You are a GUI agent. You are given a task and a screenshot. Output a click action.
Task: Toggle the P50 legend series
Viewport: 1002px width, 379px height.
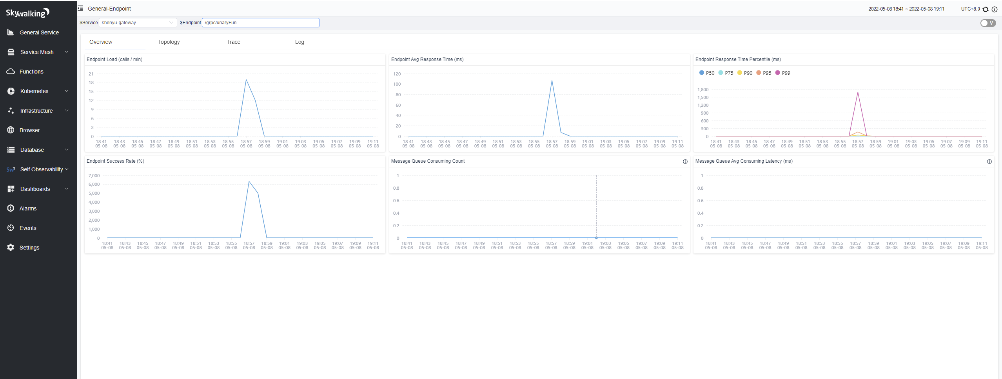point(706,73)
